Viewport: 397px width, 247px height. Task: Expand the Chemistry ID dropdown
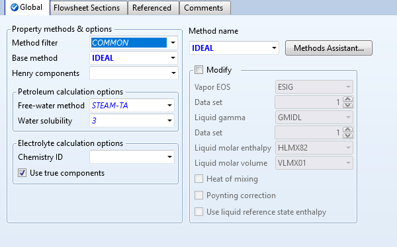point(169,157)
